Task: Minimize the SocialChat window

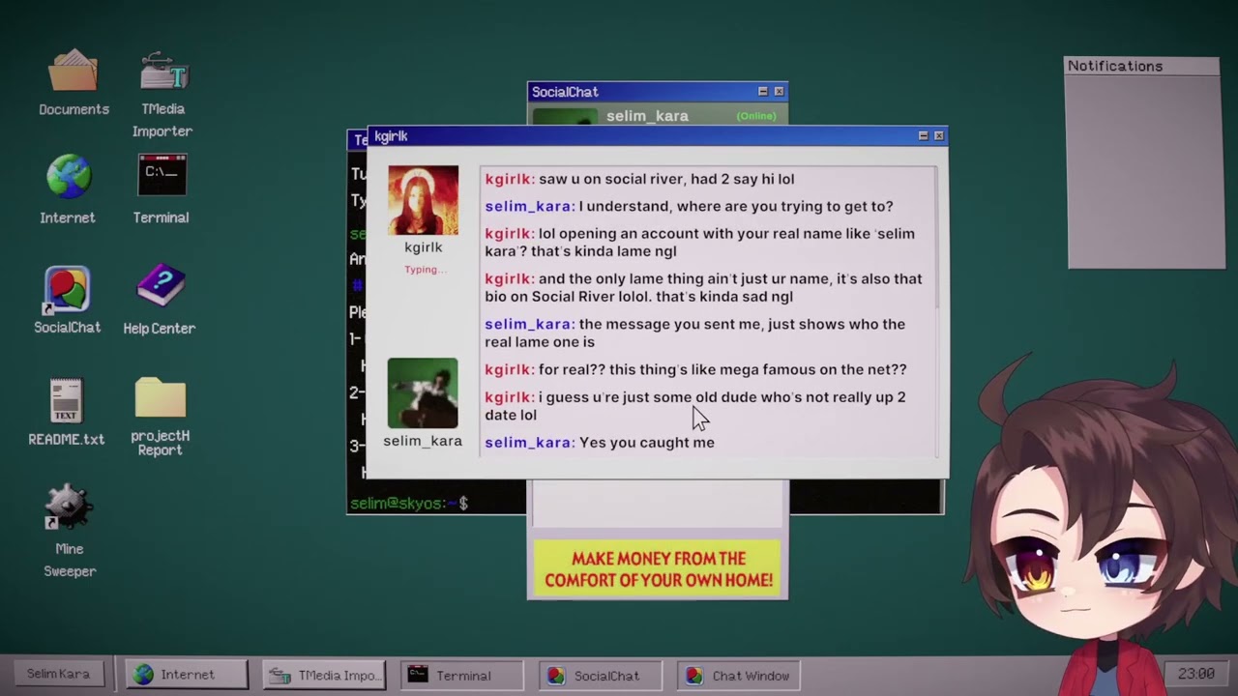Action: (762, 92)
